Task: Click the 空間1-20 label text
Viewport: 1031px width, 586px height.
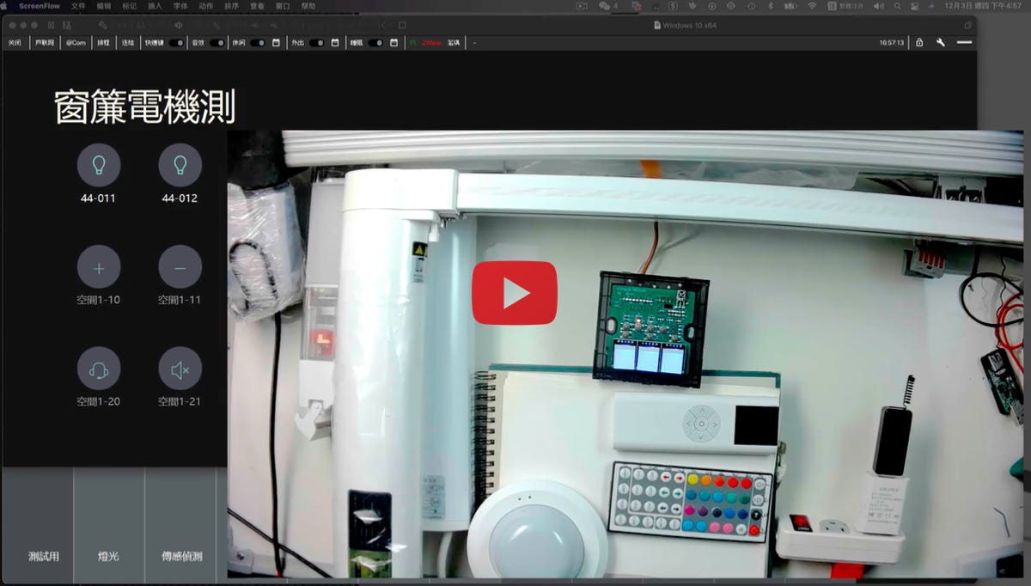Action: (x=99, y=401)
